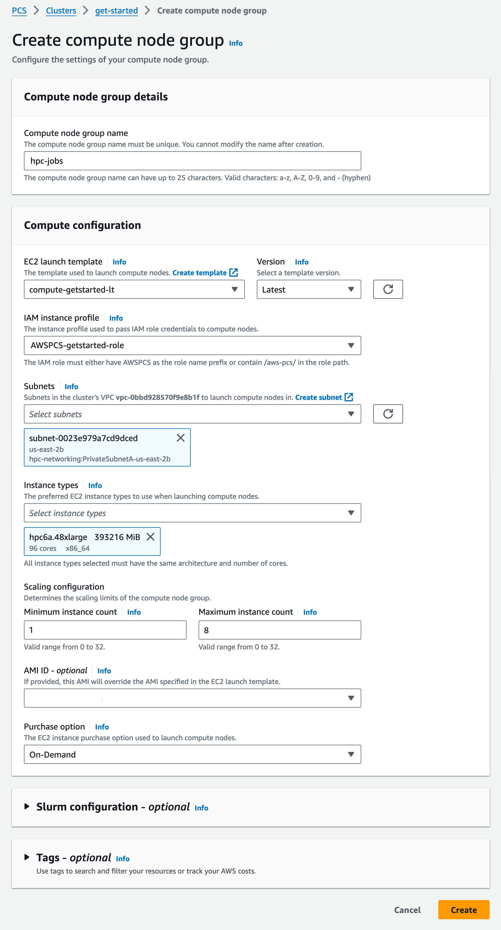Cancel compute node group creation
The image size is (501, 930).
407,910
